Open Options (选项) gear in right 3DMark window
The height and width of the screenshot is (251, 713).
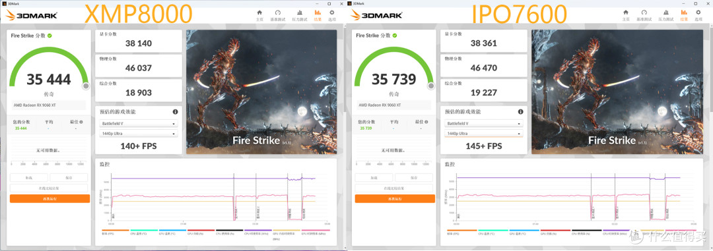pos(698,15)
